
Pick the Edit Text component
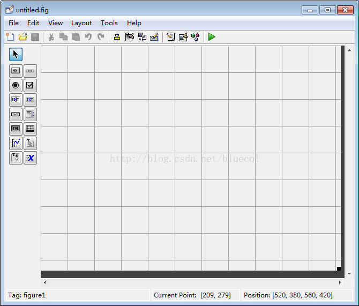click(16, 100)
